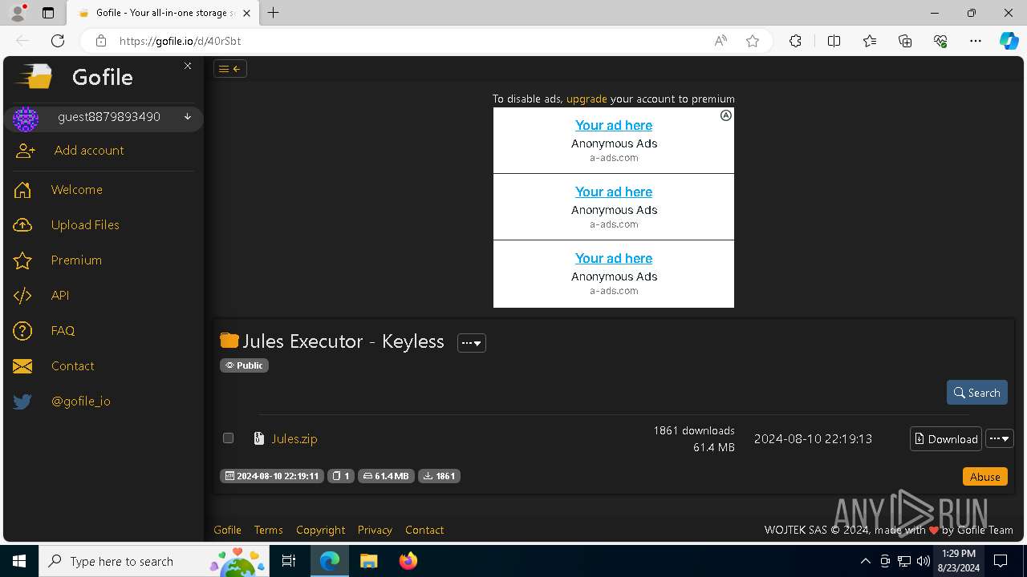Image resolution: width=1027 pixels, height=577 pixels.
Task: Refresh the page in Edge
Action: pyautogui.click(x=58, y=41)
